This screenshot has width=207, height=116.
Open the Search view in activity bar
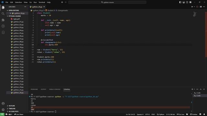click(x=3, y=14)
